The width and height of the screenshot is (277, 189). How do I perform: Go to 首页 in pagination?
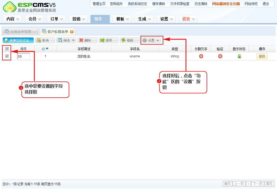pyautogui.click(x=227, y=184)
